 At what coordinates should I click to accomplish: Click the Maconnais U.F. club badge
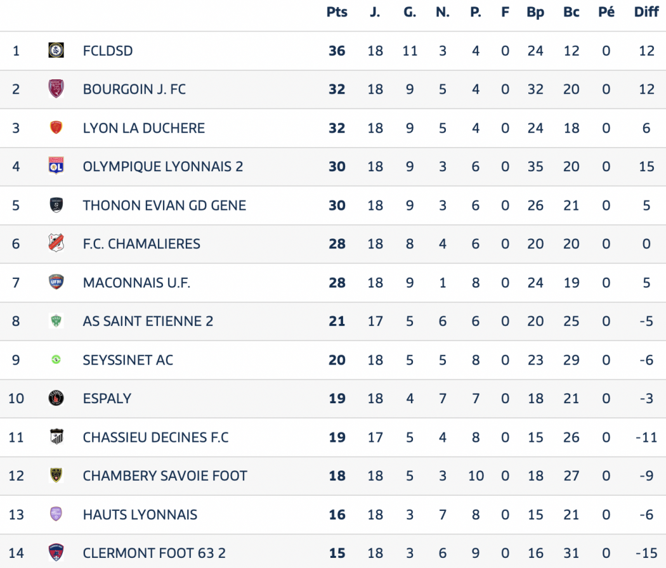[x=56, y=282]
